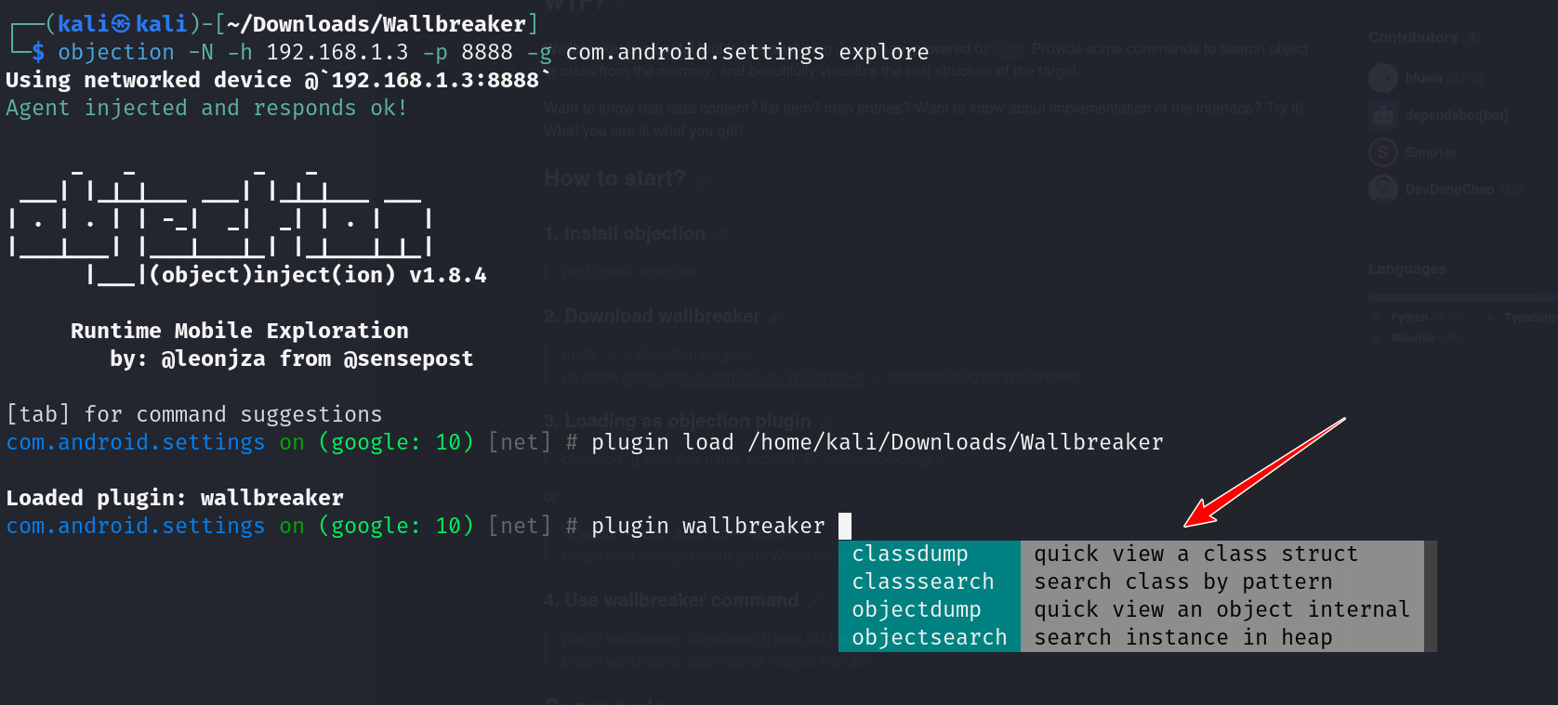This screenshot has width=1558, height=705.
Task: Click the autocomplete popup scrollbar
Action: (x=1430, y=595)
